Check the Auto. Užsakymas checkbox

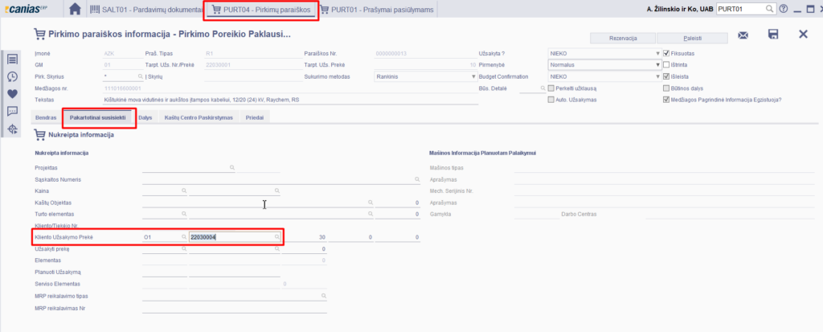(551, 100)
